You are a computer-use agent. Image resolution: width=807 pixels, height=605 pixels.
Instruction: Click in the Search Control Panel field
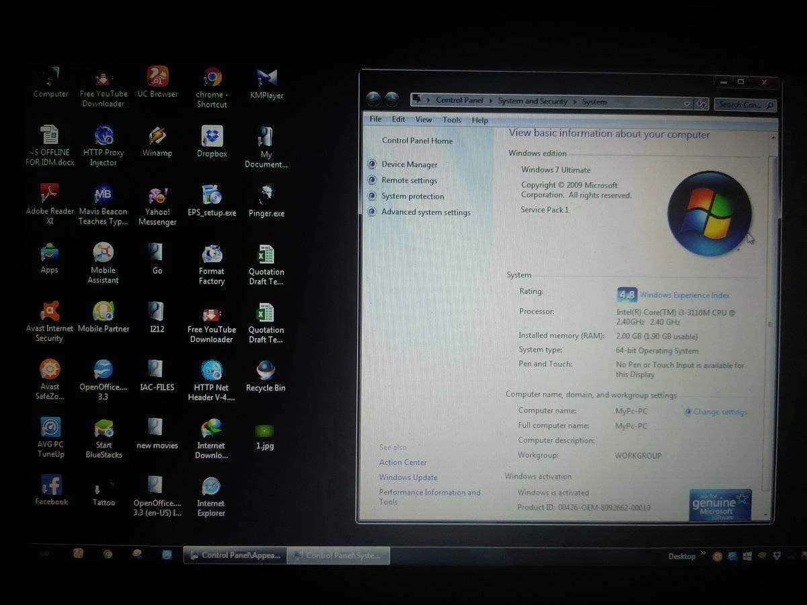745,105
